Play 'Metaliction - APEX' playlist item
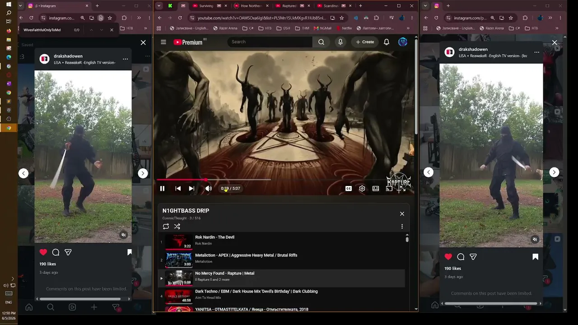Viewport: 578px width, 325px height. coord(281,260)
